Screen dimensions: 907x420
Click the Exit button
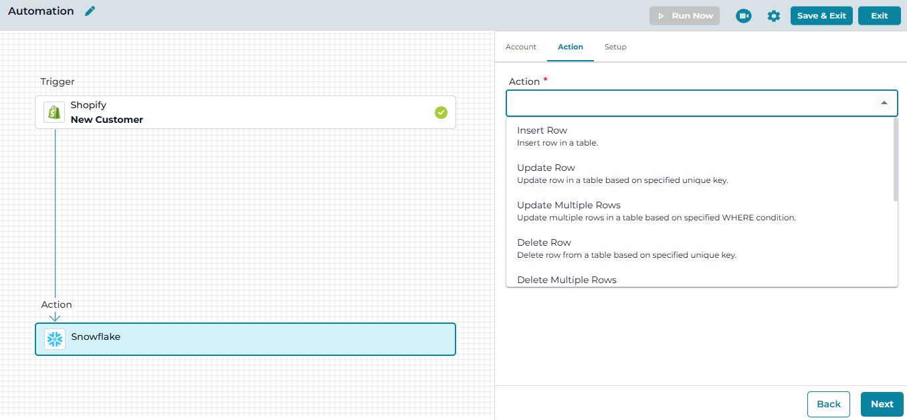[x=880, y=16]
